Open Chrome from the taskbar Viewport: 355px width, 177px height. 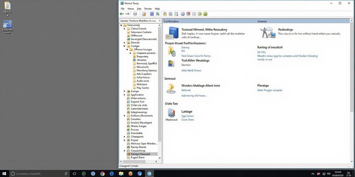(102, 173)
